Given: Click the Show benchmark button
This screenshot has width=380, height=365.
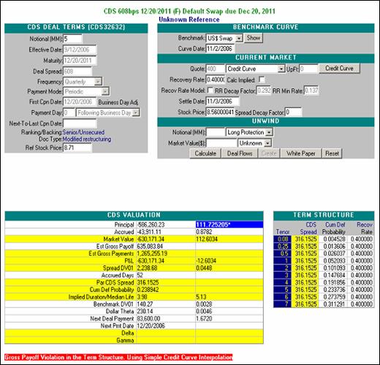Looking at the screenshot, I should coord(254,38).
